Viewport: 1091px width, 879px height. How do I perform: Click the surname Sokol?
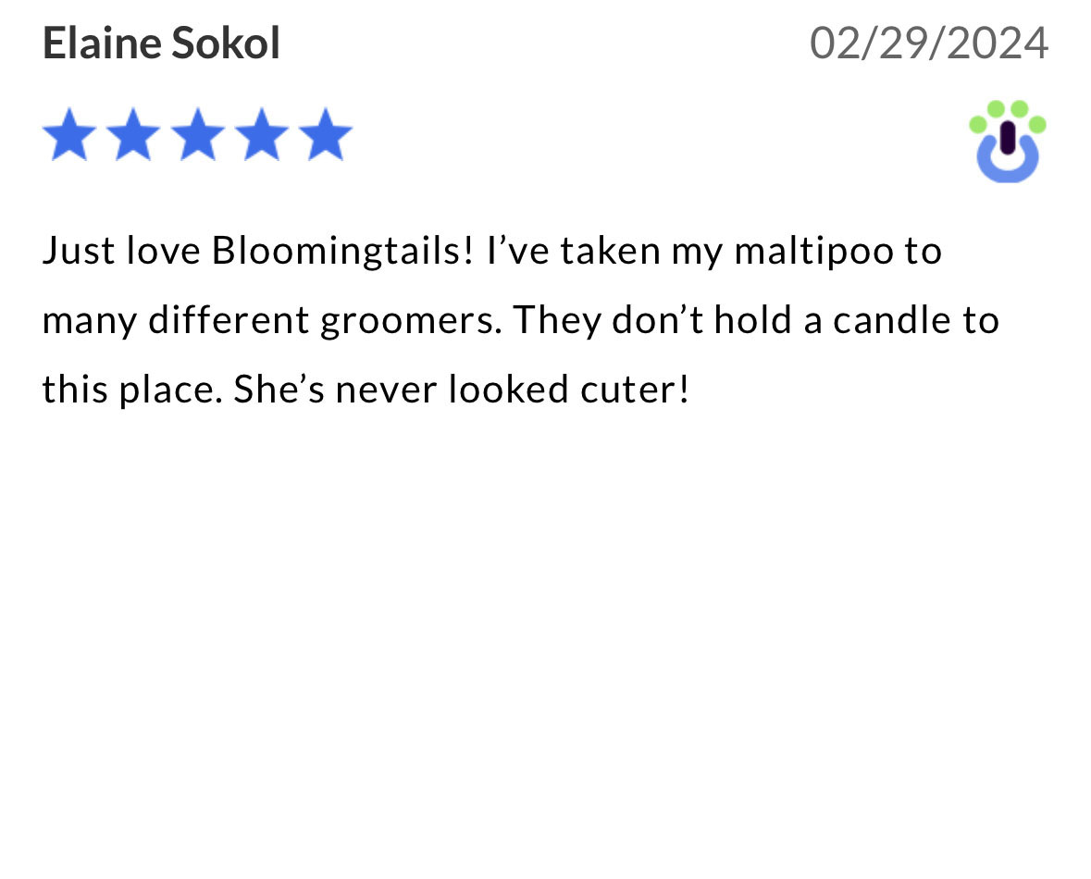pos(226,43)
